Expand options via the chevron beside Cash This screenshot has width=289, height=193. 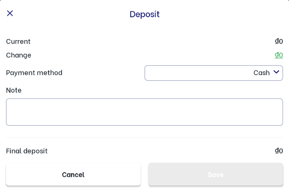tap(276, 72)
